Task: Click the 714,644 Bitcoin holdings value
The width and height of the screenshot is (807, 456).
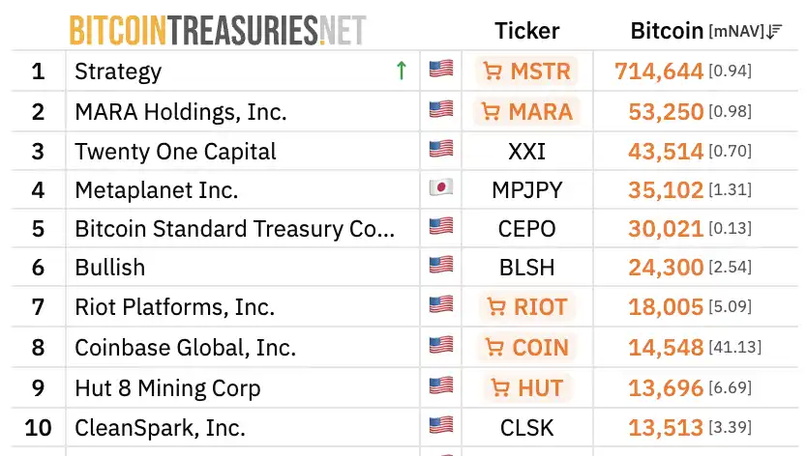Action: coord(659,71)
